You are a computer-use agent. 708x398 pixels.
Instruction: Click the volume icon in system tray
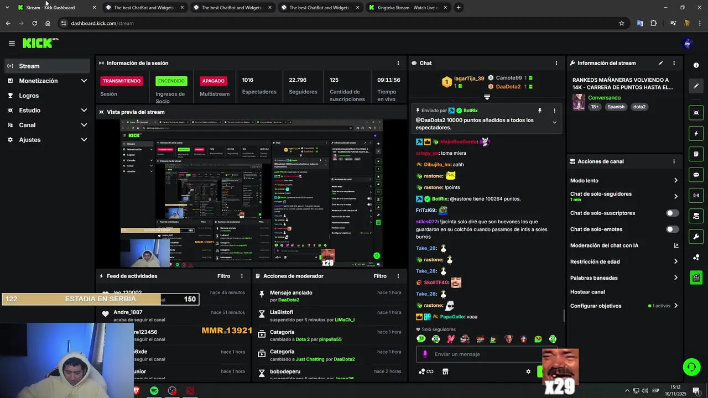[645, 391]
